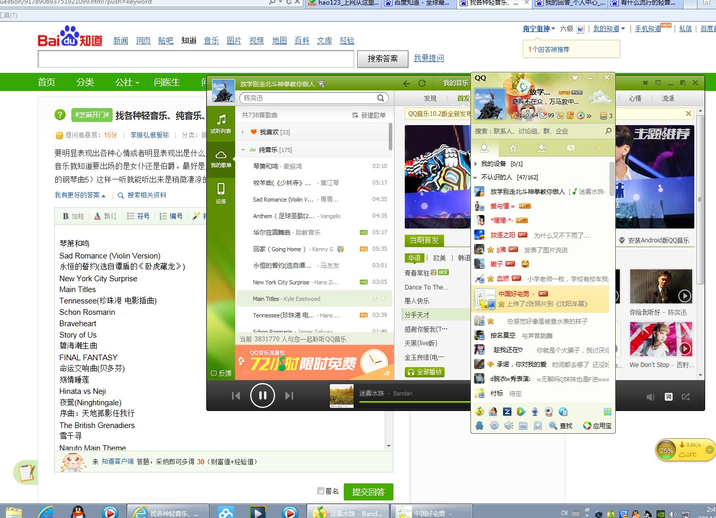Expand the 我喜欢 playlist group
Image resolution: width=716 pixels, height=518 pixels.
242,132
